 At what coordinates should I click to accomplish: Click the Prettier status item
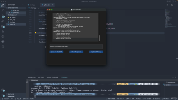[165, 99]
